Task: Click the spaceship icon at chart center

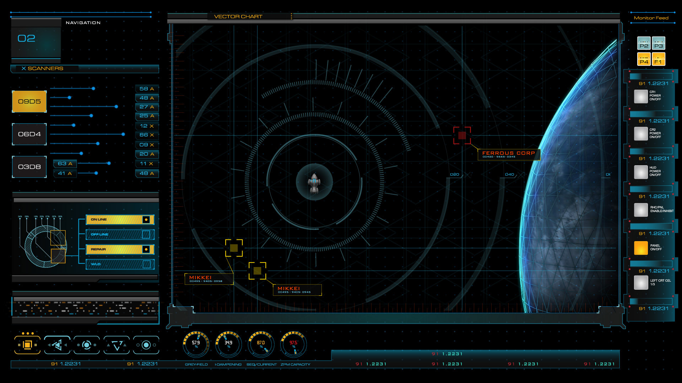Action: [x=314, y=183]
